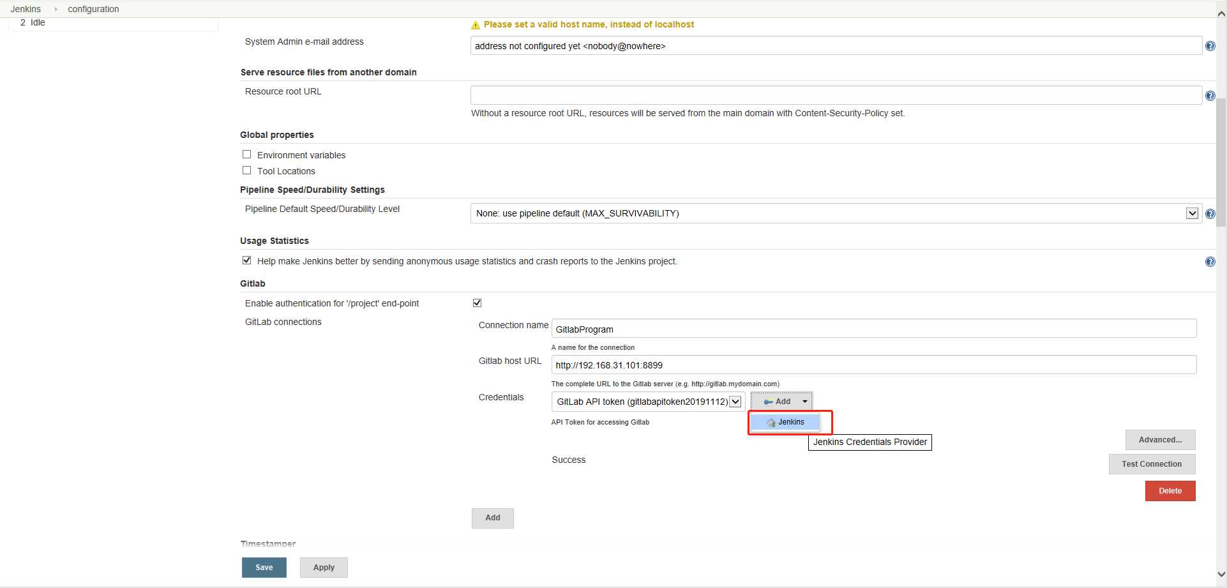
Task: Click the 'Idle' executor status text
Action: tap(38, 22)
